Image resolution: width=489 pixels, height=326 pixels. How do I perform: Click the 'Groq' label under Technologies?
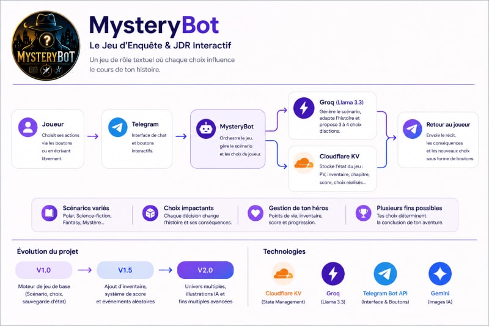(x=333, y=293)
